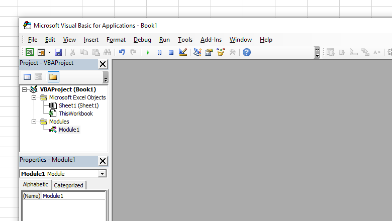Open the Insert menu
392x221 pixels.
point(91,40)
